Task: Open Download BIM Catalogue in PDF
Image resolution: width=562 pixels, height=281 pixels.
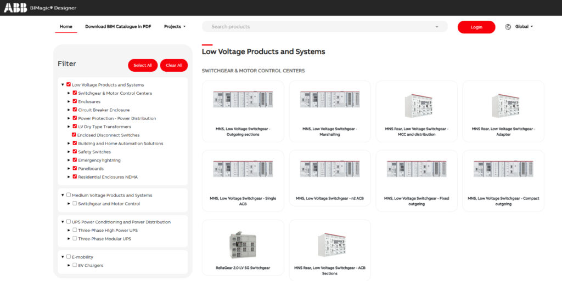Action: [x=118, y=27]
